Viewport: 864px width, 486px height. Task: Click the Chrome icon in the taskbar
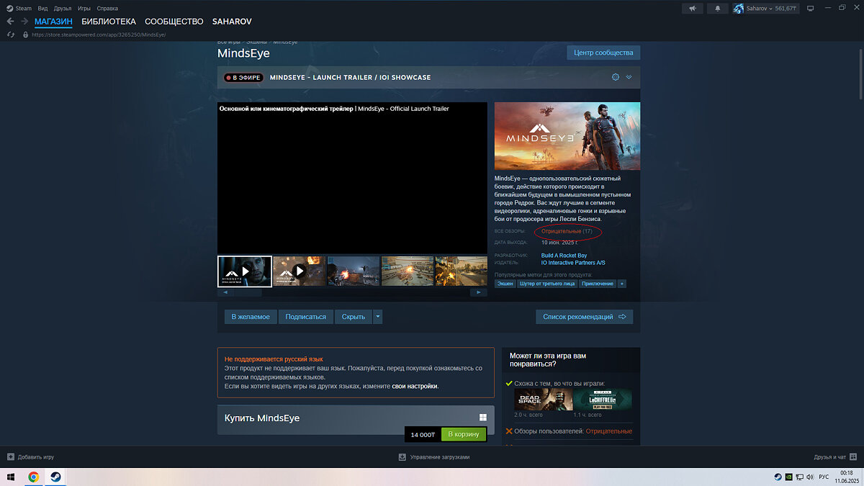coord(33,477)
